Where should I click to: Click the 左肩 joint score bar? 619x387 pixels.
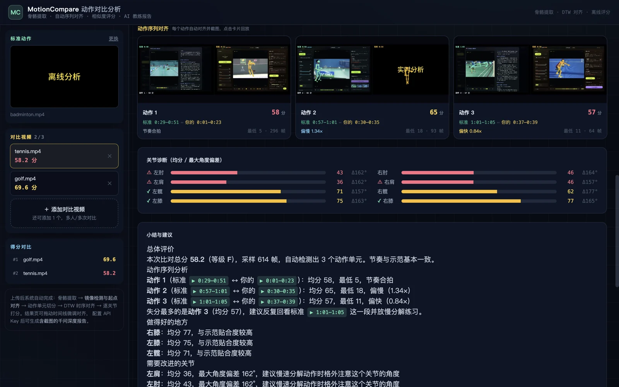pos(248,182)
